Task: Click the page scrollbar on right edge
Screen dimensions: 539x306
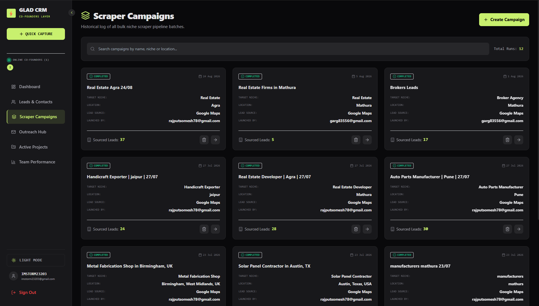Action: pyautogui.click(x=538, y=109)
